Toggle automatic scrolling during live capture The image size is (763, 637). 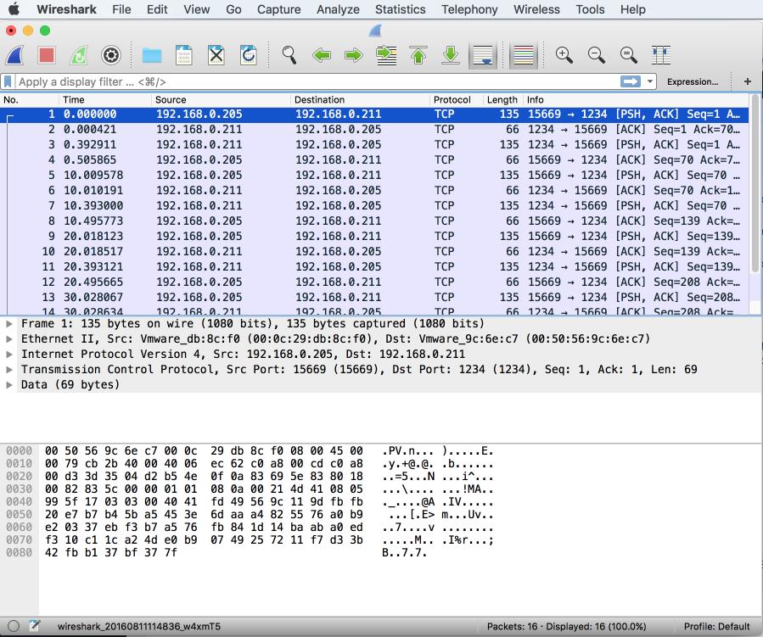coord(483,55)
